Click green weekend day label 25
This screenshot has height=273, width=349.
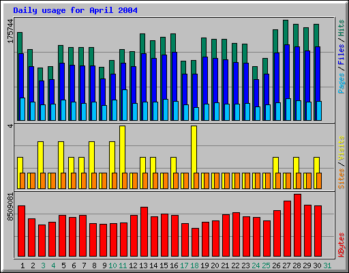coord(266,265)
